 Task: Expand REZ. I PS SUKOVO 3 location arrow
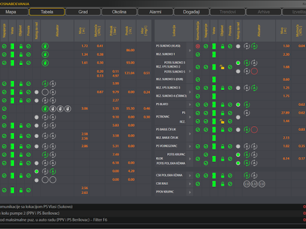(x=190, y=92)
